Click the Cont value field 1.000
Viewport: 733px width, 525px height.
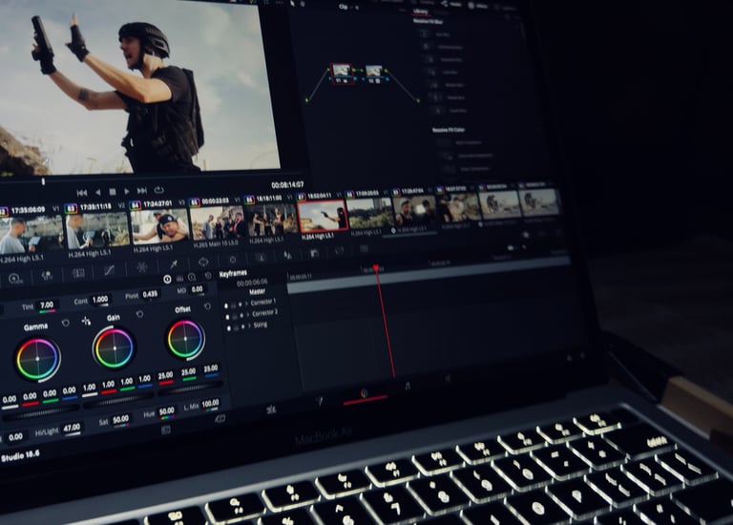coord(99,299)
